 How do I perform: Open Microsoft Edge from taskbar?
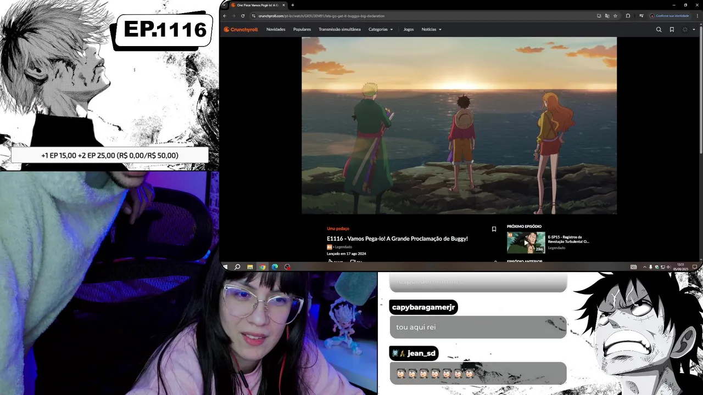tap(275, 267)
